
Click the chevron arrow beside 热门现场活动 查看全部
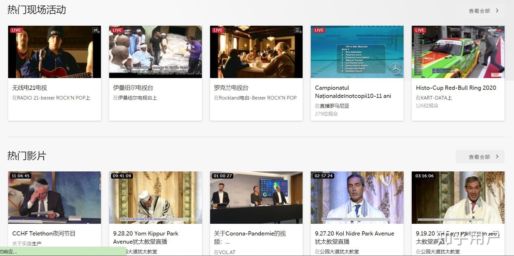(x=497, y=11)
